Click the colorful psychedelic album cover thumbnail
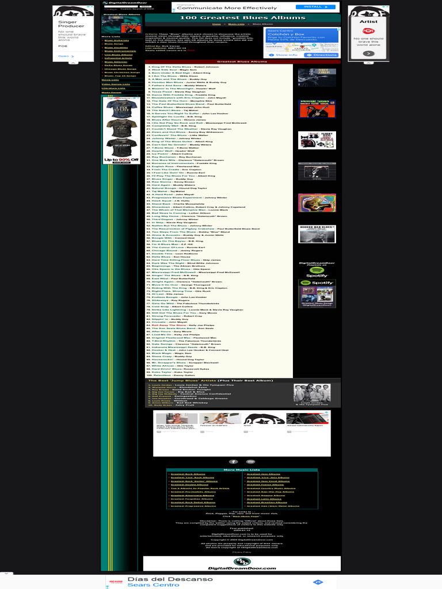Screen dimensions: 442x589 click(x=317, y=203)
